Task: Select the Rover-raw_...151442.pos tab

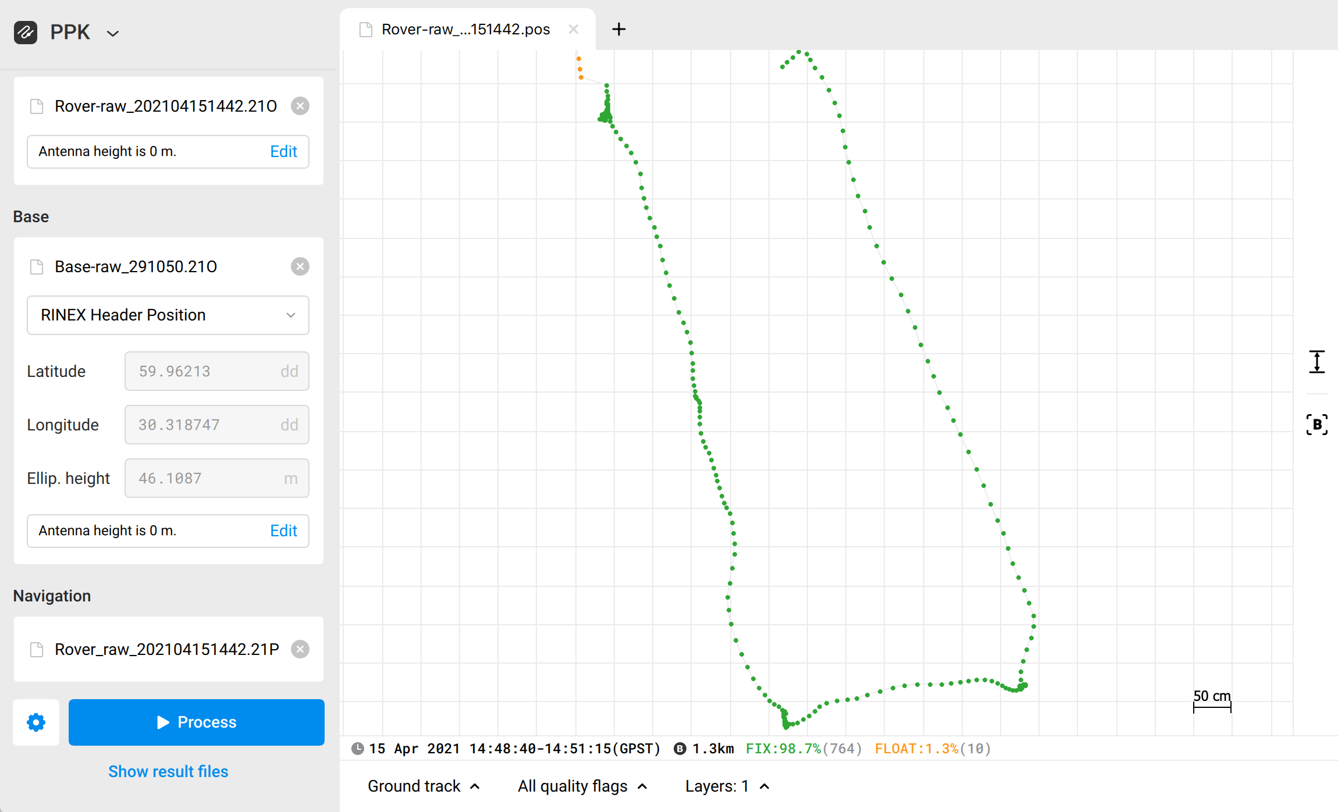Action: (468, 29)
